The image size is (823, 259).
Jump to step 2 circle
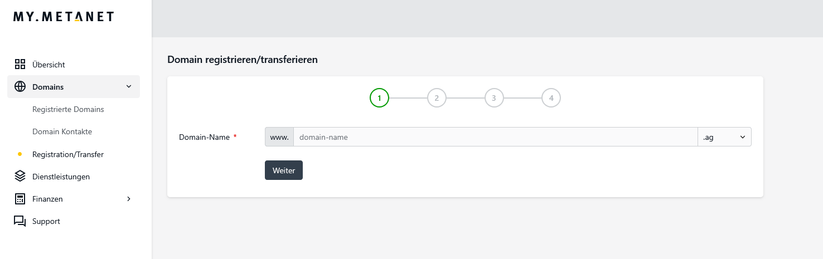(x=437, y=98)
